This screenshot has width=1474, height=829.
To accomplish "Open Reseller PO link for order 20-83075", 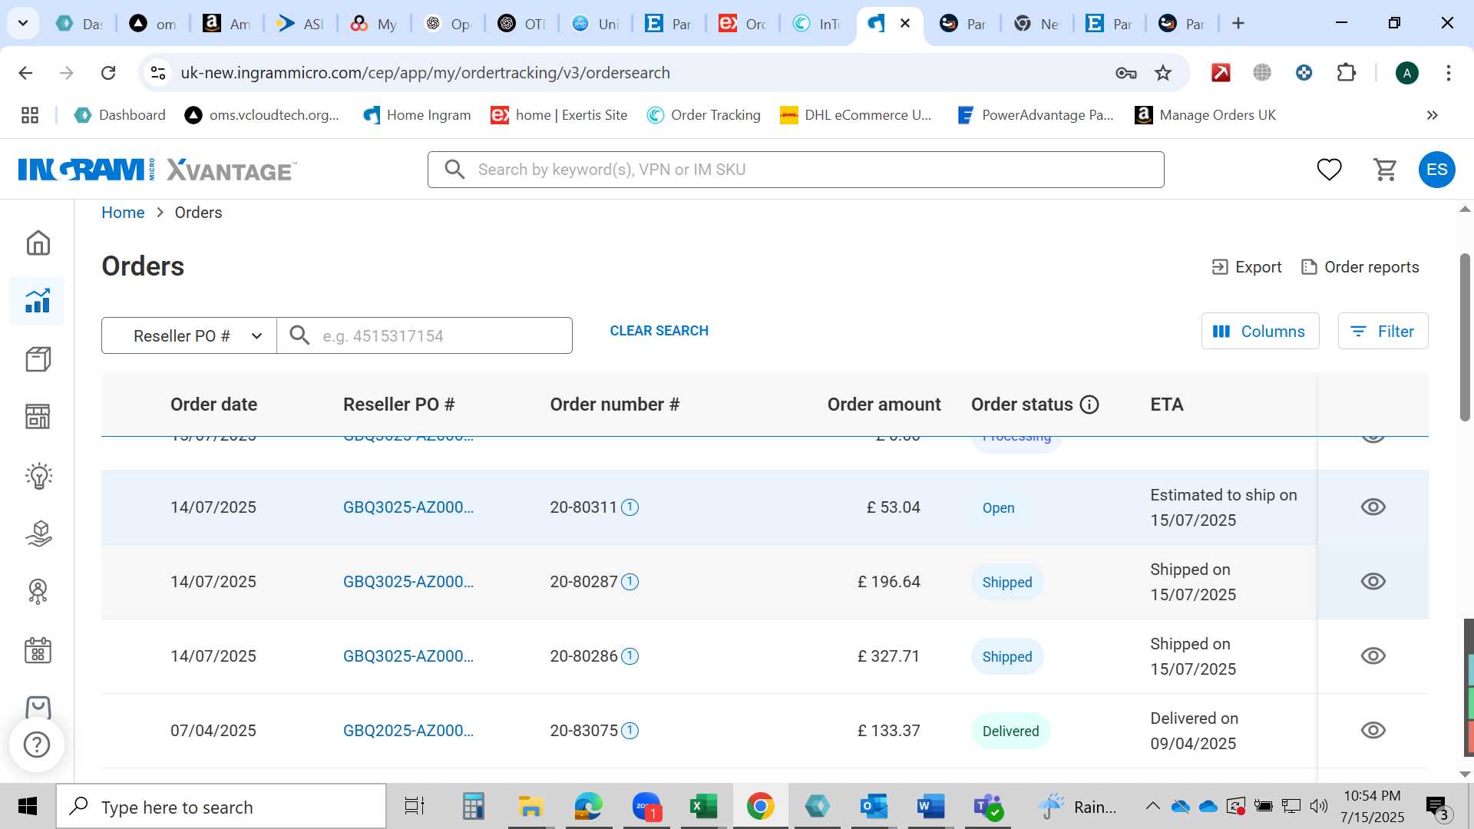I will [408, 731].
